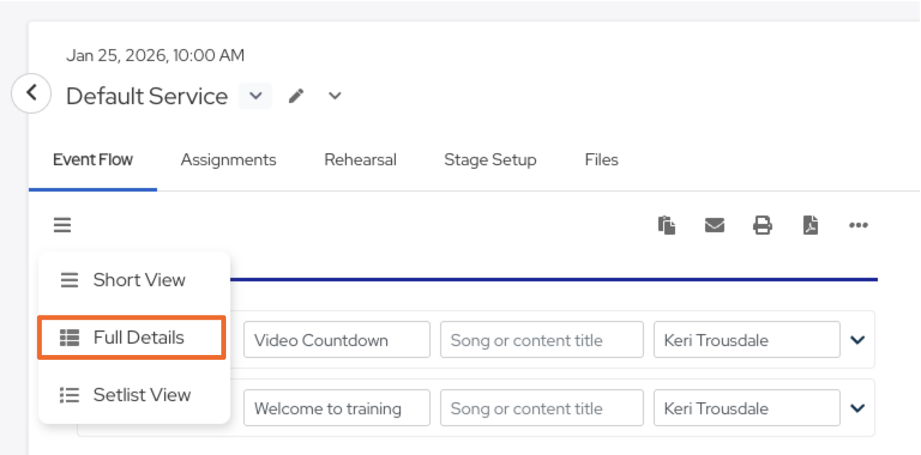Expand the Video Countdown row chevron

coord(857,340)
